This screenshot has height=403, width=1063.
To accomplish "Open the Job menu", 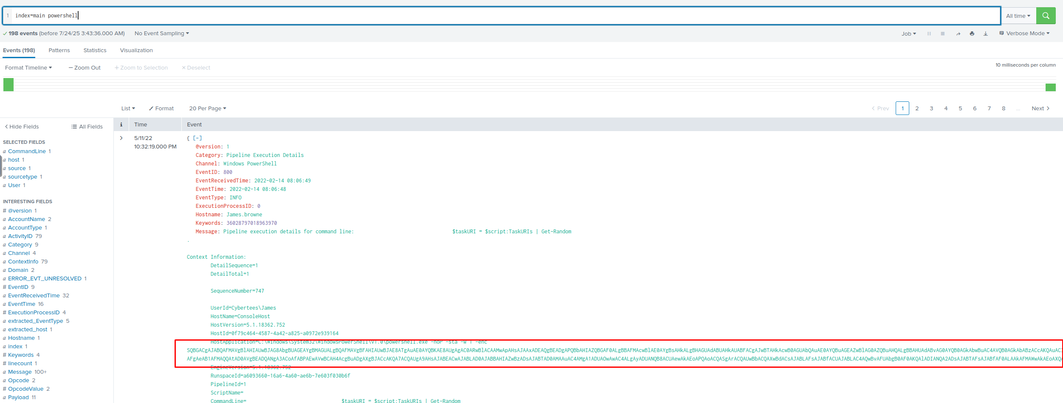I will coord(909,34).
